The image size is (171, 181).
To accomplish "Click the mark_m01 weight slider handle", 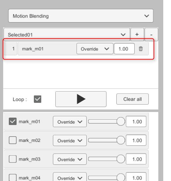I will [x=121, y=121].
